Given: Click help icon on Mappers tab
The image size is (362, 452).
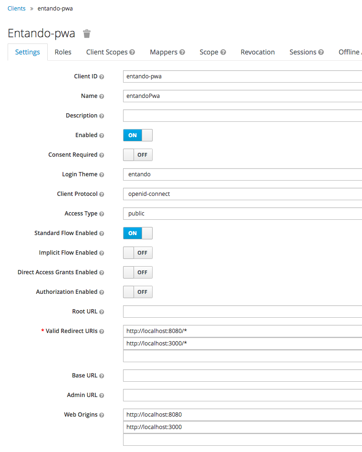Looking at the screenshot, I should tap(182, 52).
